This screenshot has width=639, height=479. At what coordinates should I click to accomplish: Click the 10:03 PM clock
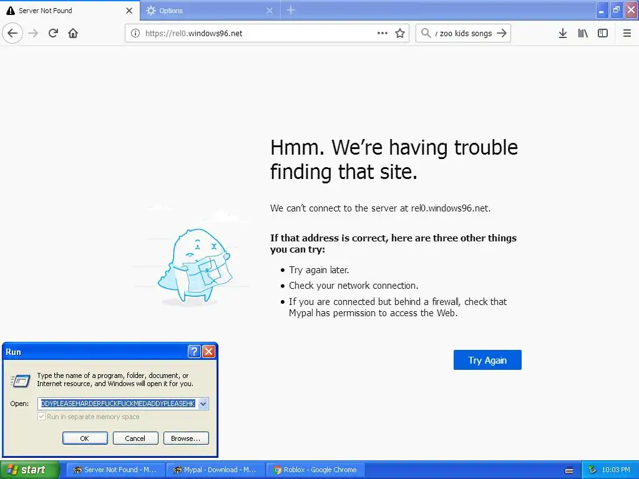pyautogui.click(x=616, y=470)
